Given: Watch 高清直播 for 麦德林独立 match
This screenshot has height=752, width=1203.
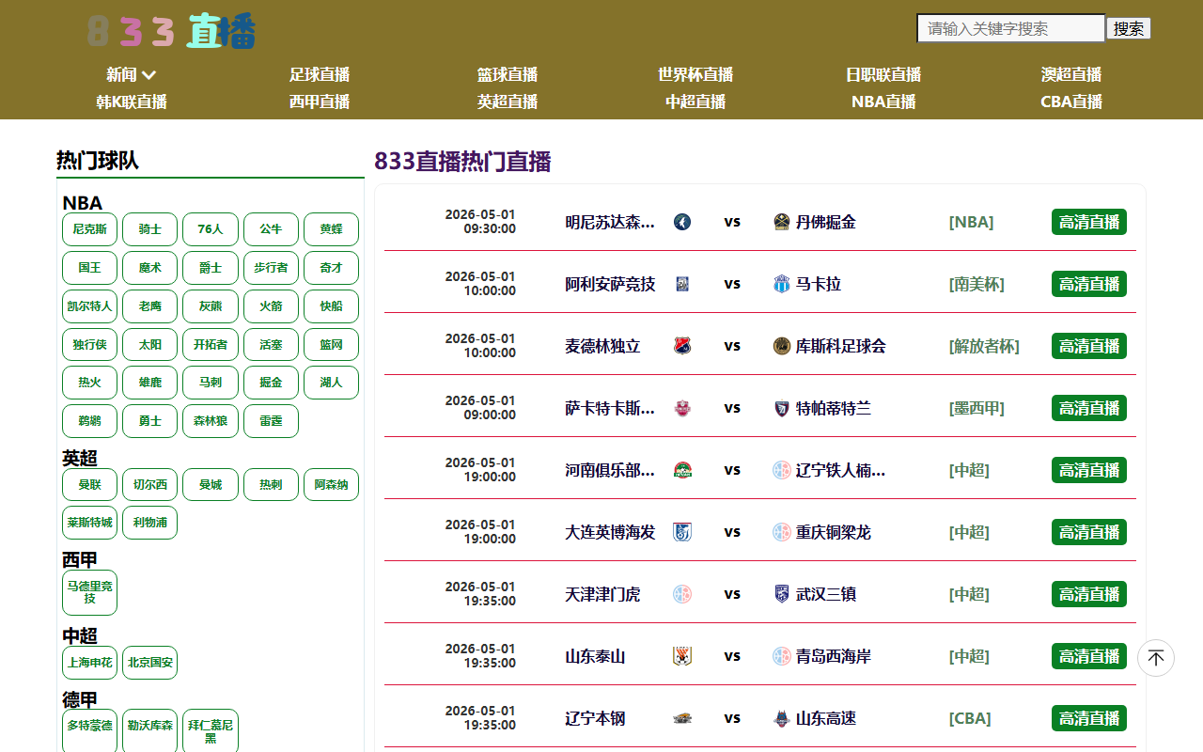Looking at the screenshot, I should [x=1089, y=346].
